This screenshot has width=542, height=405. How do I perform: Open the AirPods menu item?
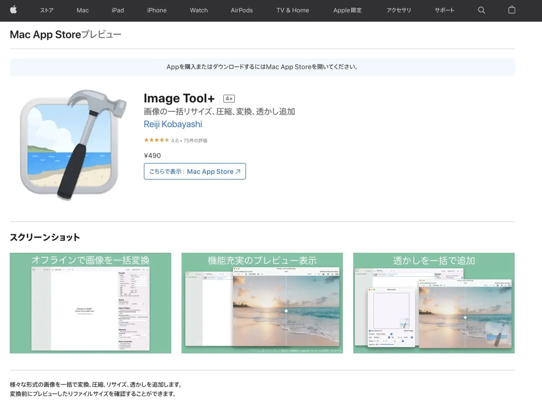242,10
